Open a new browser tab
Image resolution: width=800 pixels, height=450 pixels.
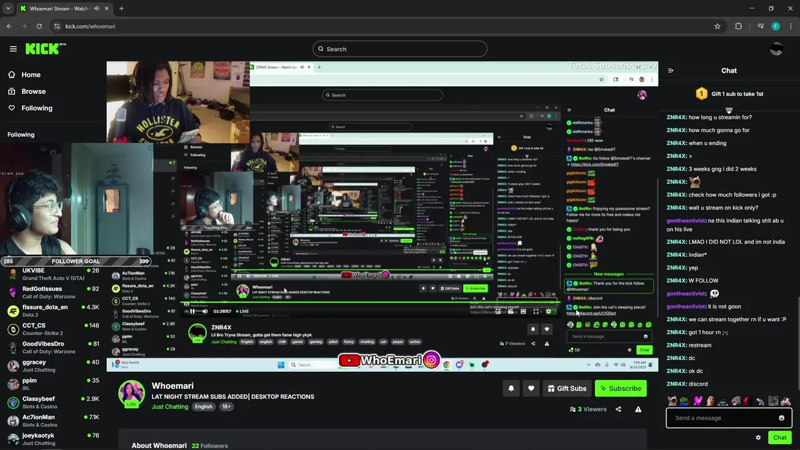121,9
